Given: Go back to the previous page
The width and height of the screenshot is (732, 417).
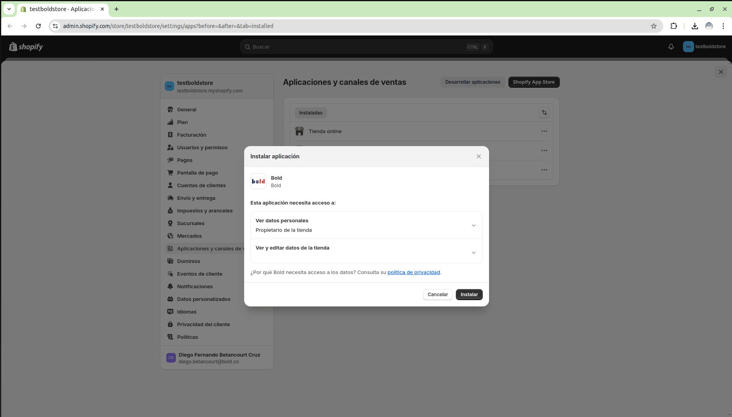Looking at the screenshot, I should click(10, 26).
